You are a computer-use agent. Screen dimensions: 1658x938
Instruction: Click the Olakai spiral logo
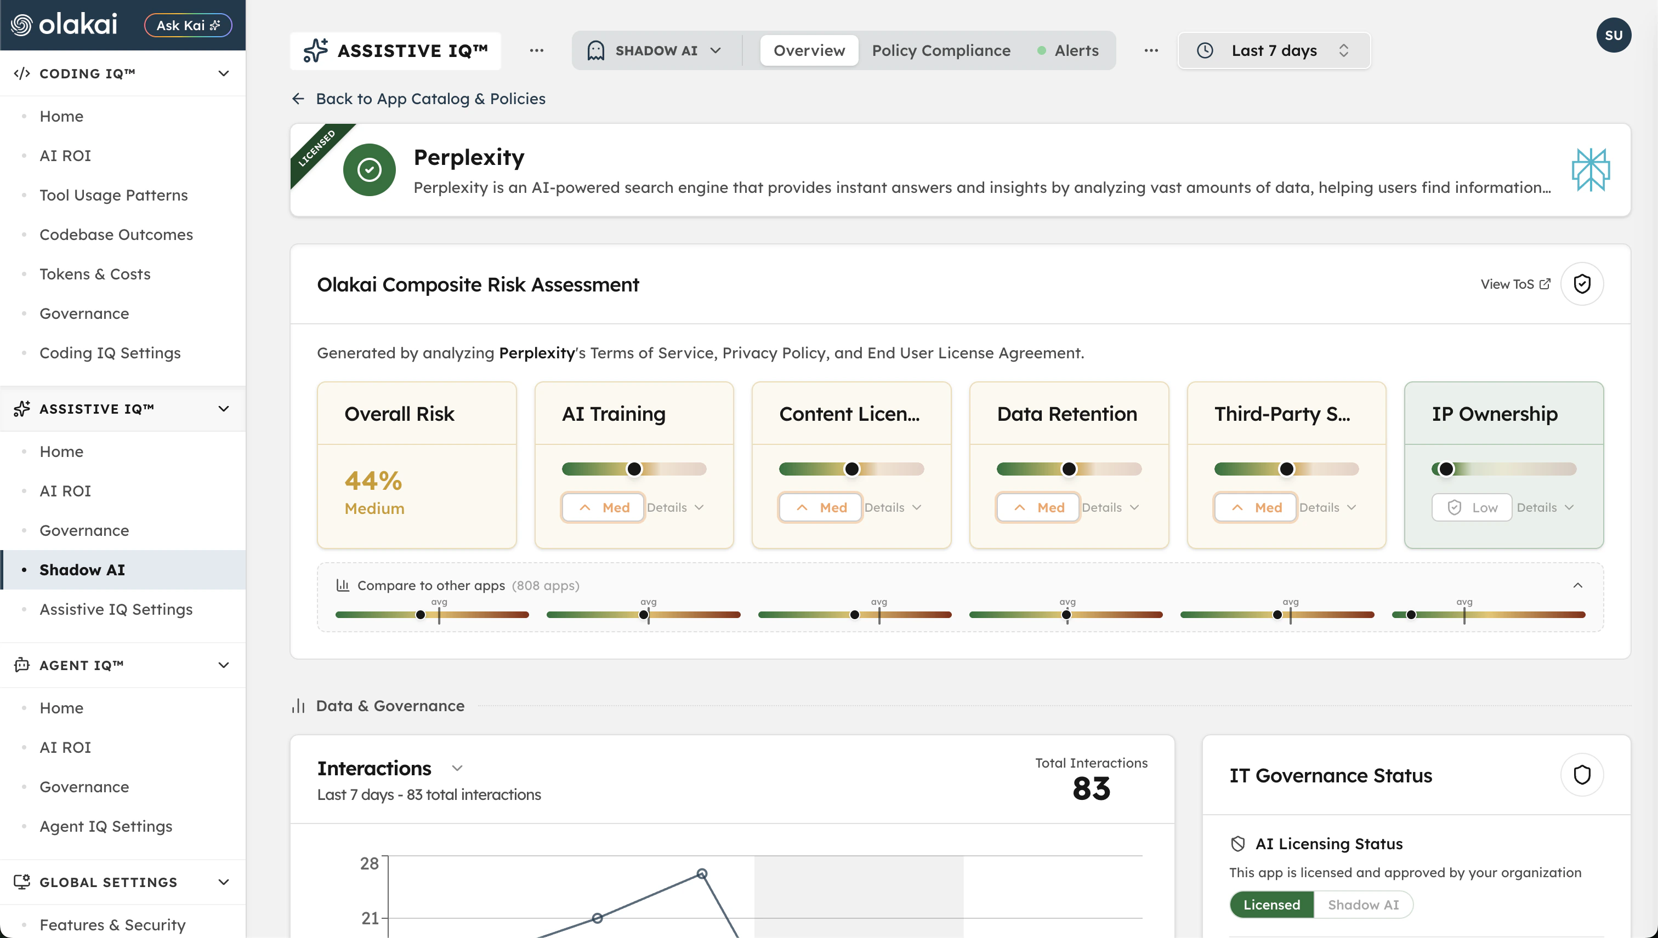21,25
